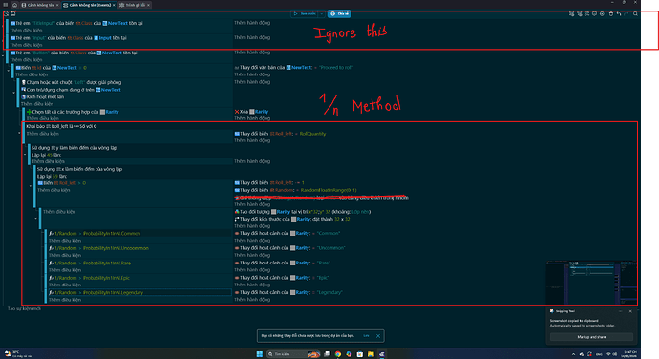Collapse the 'Biến Id của NewText = 0' event
659x359 pixels.
click(x=9, y=71)
